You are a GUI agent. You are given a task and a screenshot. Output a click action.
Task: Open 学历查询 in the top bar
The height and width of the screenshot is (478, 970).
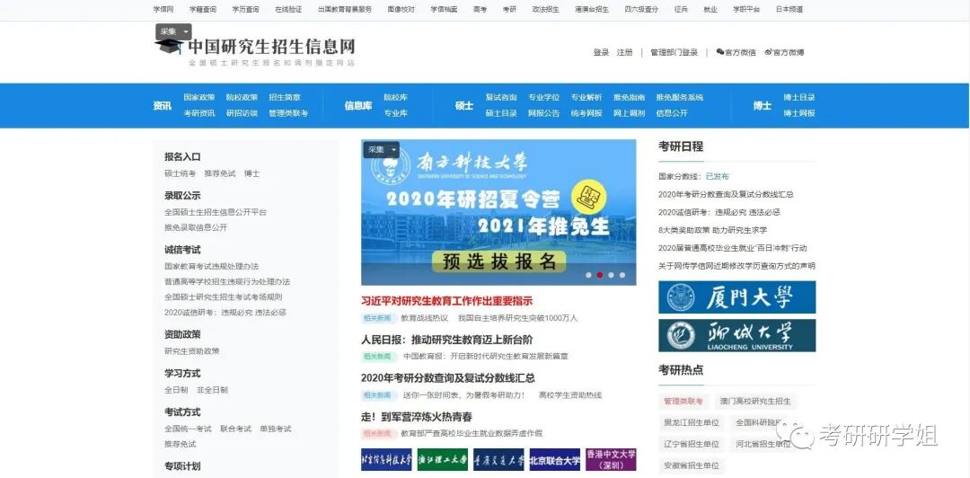click(245, 9)
